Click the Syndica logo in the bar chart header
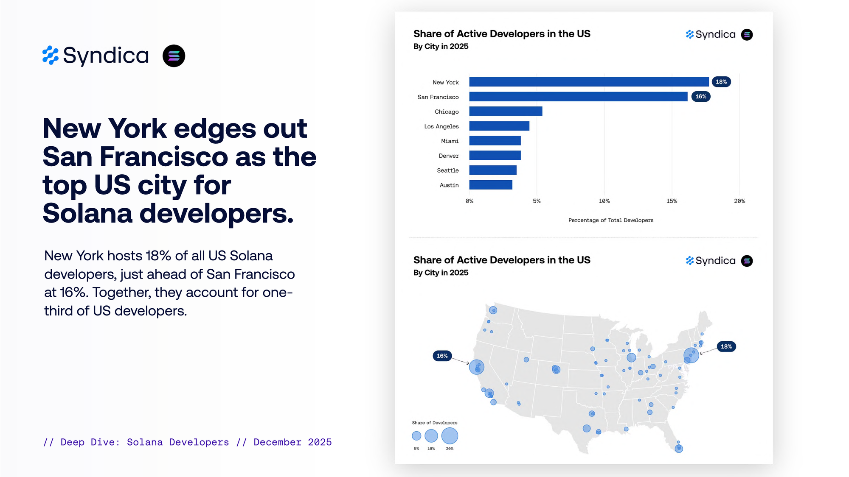This screenshot has width=849, height=477. [711, 35]
